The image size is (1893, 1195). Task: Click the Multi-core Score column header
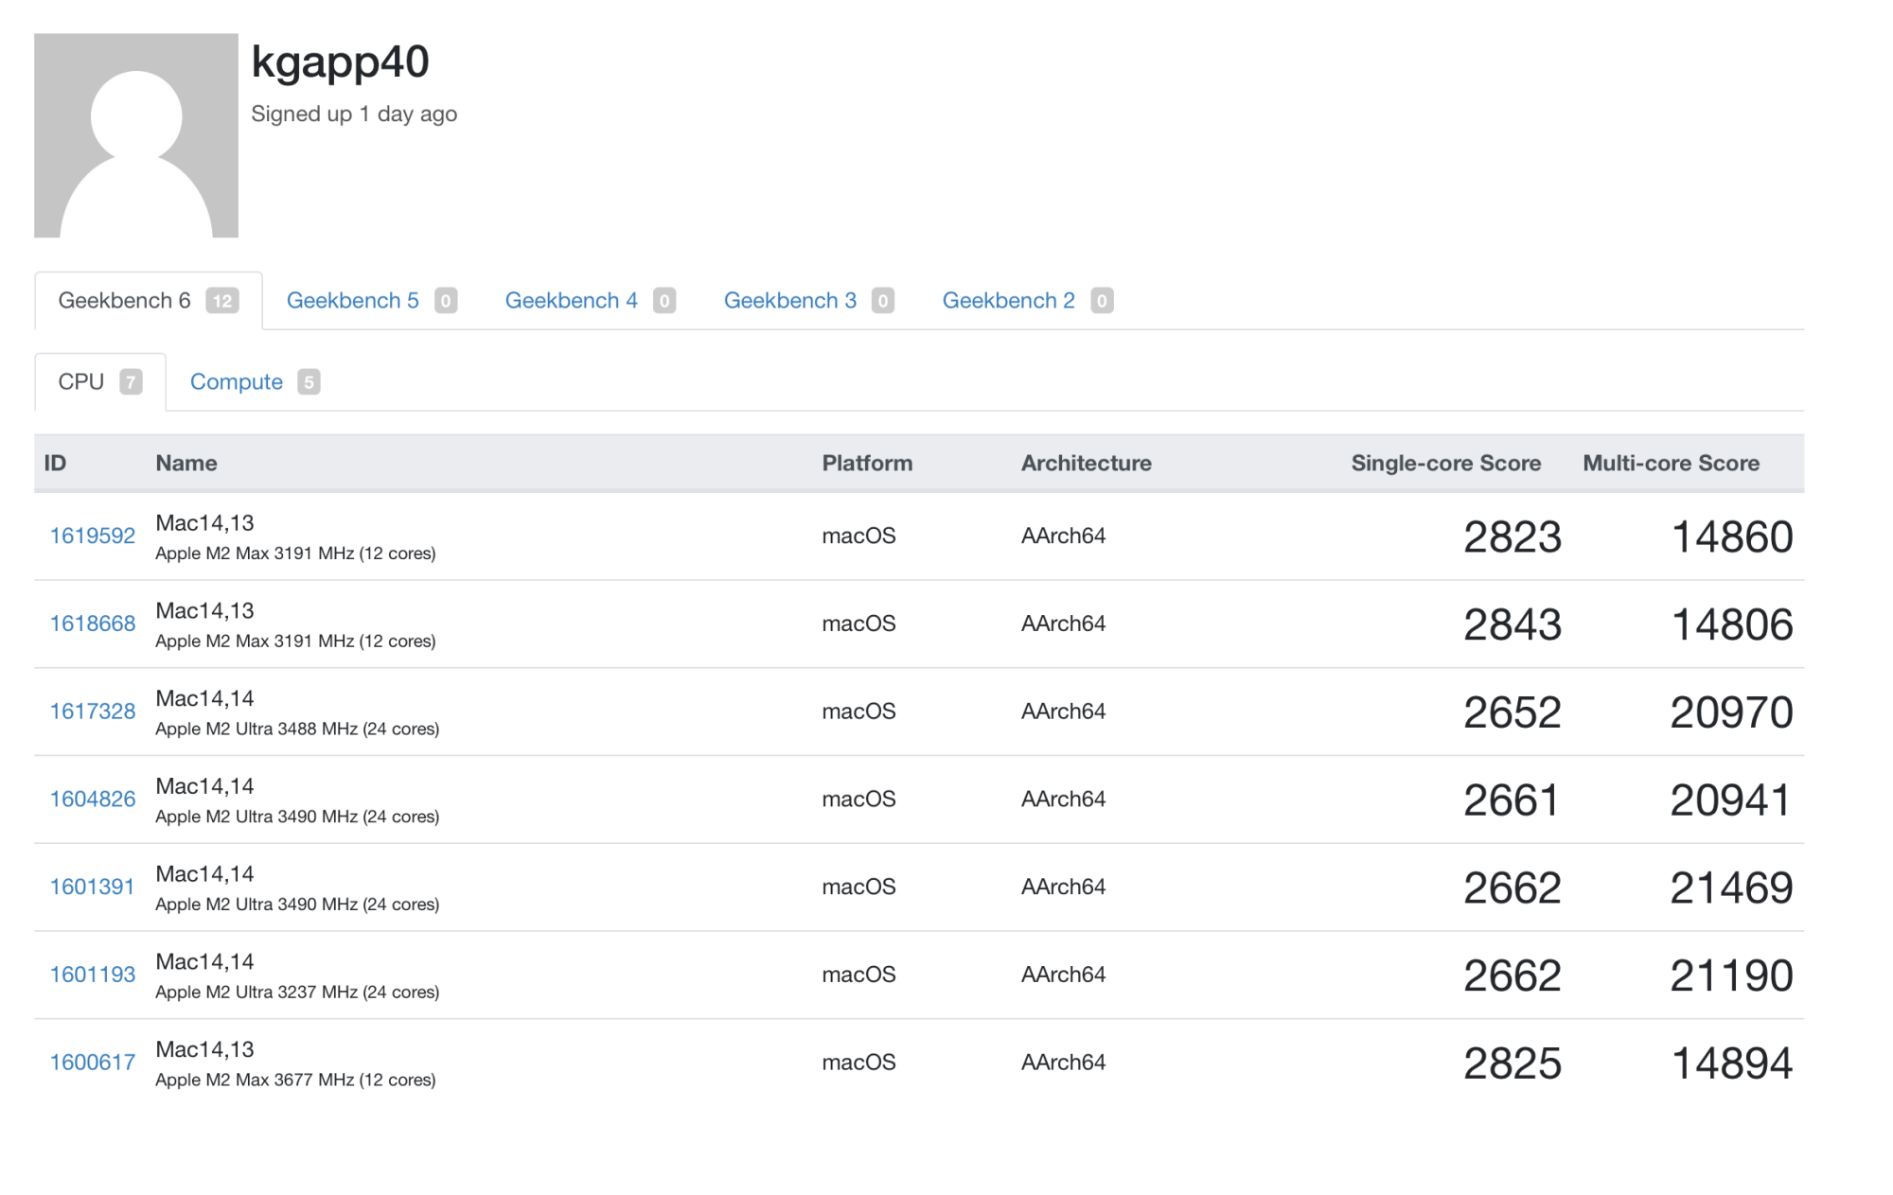click(1672, 464)
